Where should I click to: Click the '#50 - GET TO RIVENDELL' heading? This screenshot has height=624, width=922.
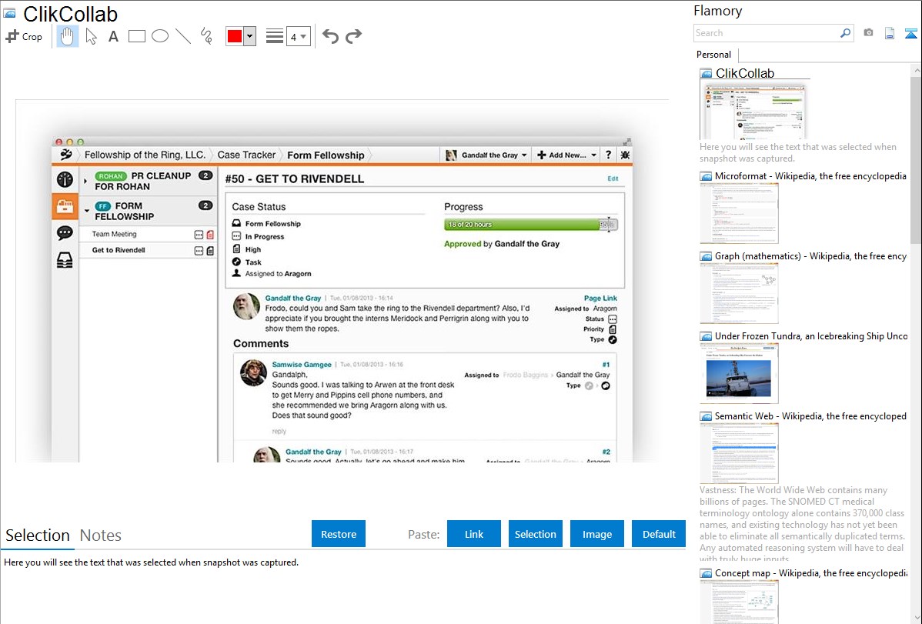(295, 179)
